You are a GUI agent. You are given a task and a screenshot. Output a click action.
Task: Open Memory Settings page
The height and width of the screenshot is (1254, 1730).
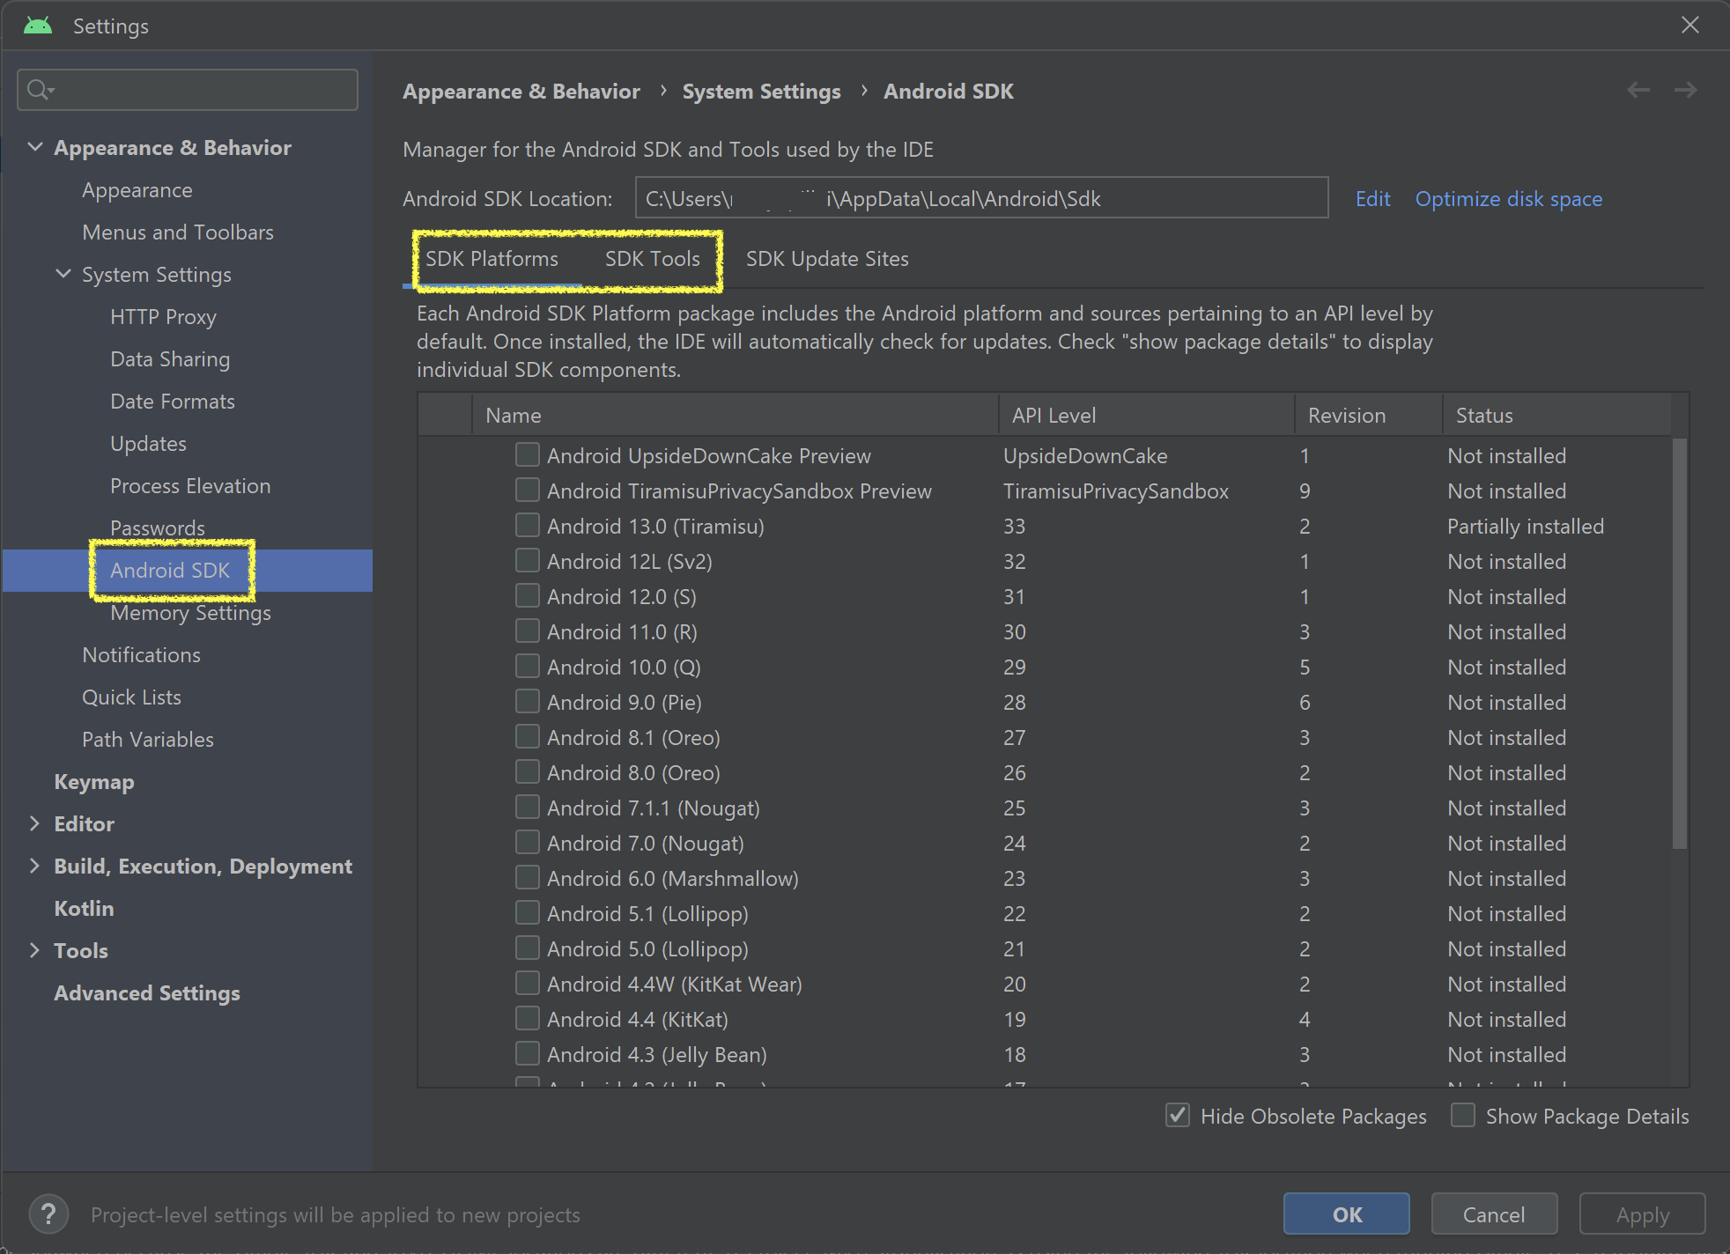[x=190, y=613]
